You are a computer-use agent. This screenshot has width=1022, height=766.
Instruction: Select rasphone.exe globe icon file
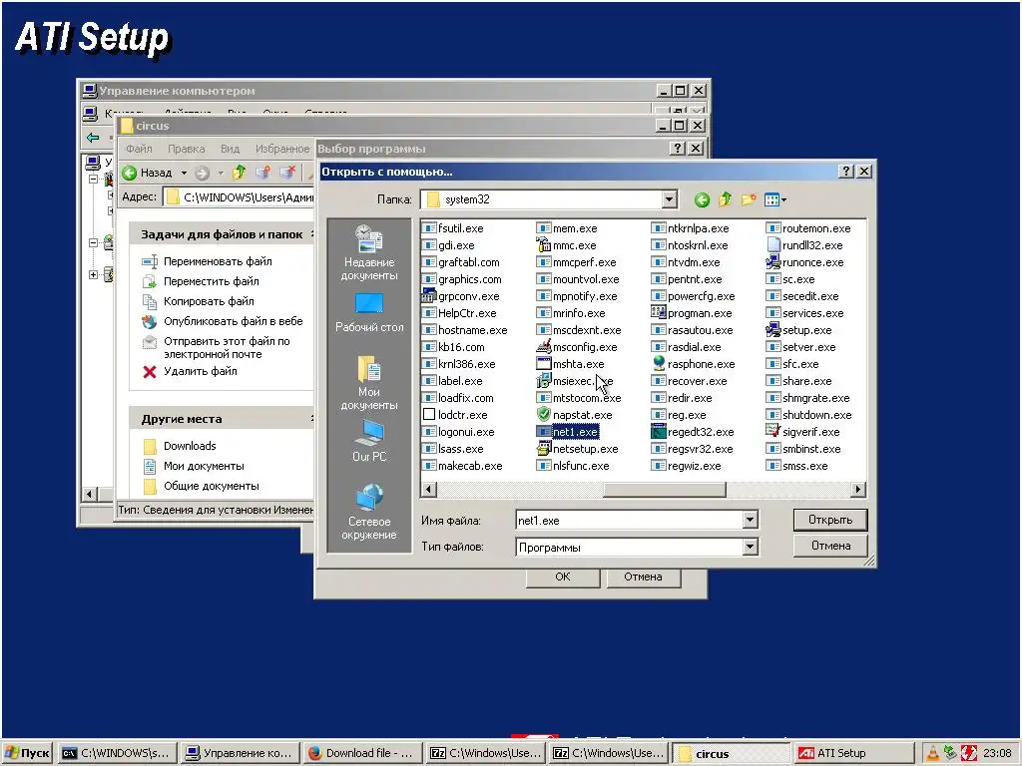(x=693, y=364)
